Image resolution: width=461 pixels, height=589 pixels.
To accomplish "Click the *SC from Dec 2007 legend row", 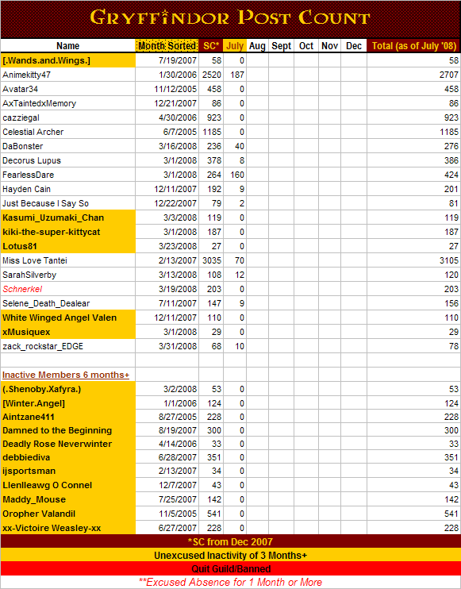I will [x=230, y=541].
